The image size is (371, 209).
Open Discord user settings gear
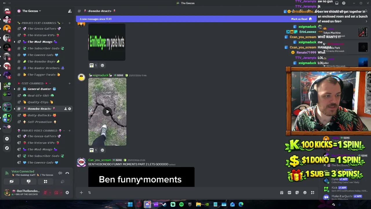click(x=67, y=192)
